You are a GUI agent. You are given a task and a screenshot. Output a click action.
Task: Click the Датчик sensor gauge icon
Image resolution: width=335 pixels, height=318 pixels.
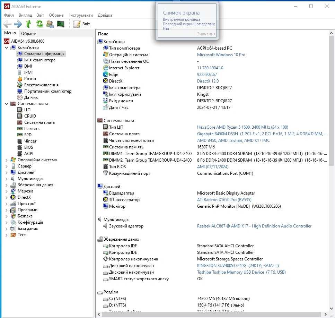coord(20,97)
